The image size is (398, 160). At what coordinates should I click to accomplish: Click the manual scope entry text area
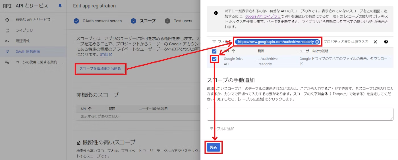click(300, 114)
